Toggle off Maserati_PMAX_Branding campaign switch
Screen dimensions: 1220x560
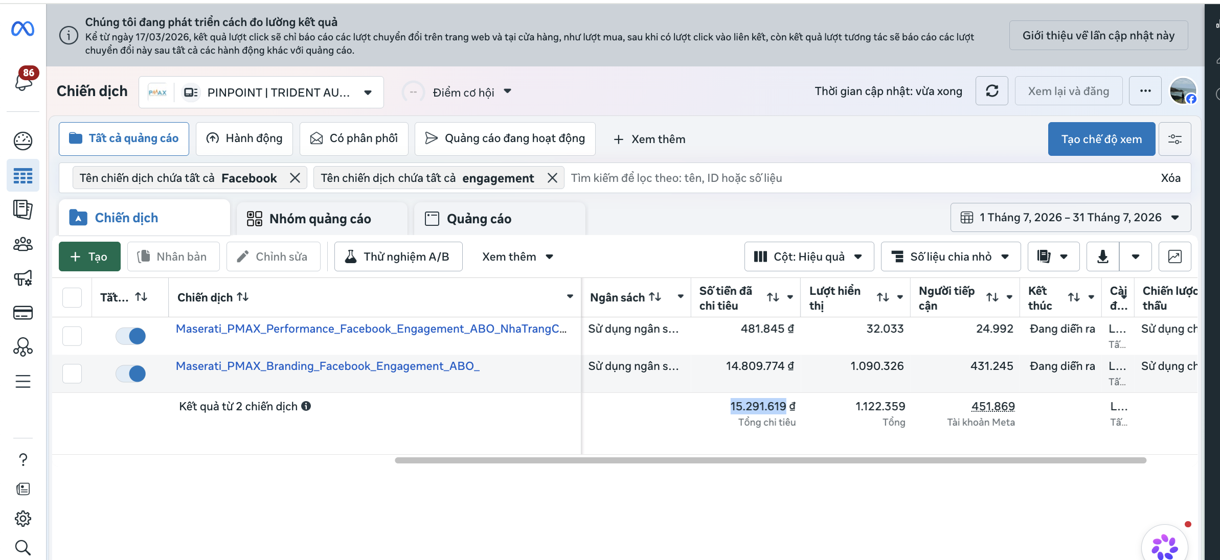(130, 374)
